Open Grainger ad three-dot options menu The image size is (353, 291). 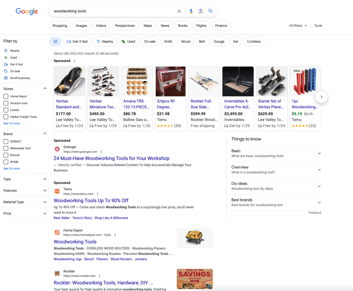[x=101, y=152]
